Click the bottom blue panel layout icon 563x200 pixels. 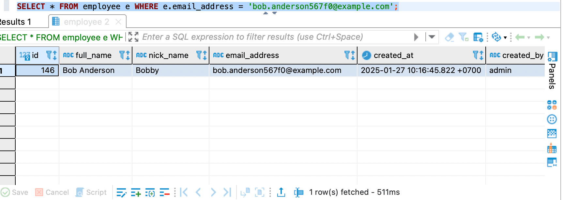coord(552,162)
